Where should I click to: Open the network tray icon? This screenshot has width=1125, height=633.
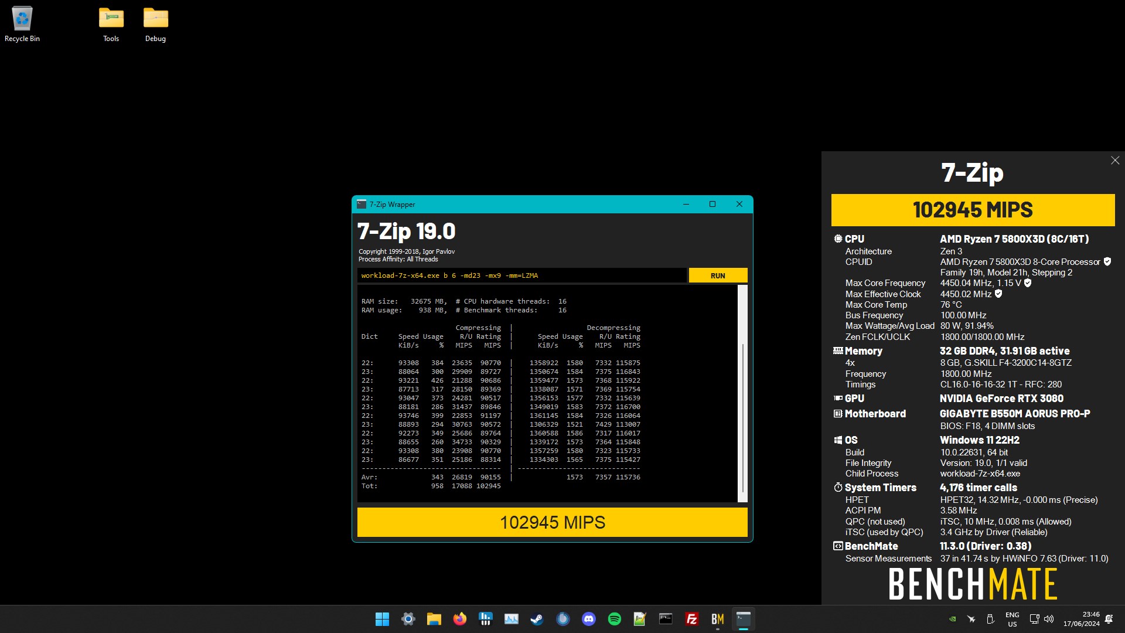1034,619
